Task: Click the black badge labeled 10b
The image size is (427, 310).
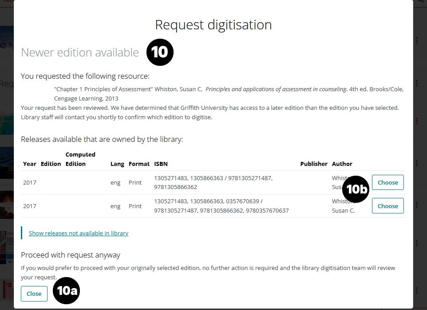Action: [356, 189]
